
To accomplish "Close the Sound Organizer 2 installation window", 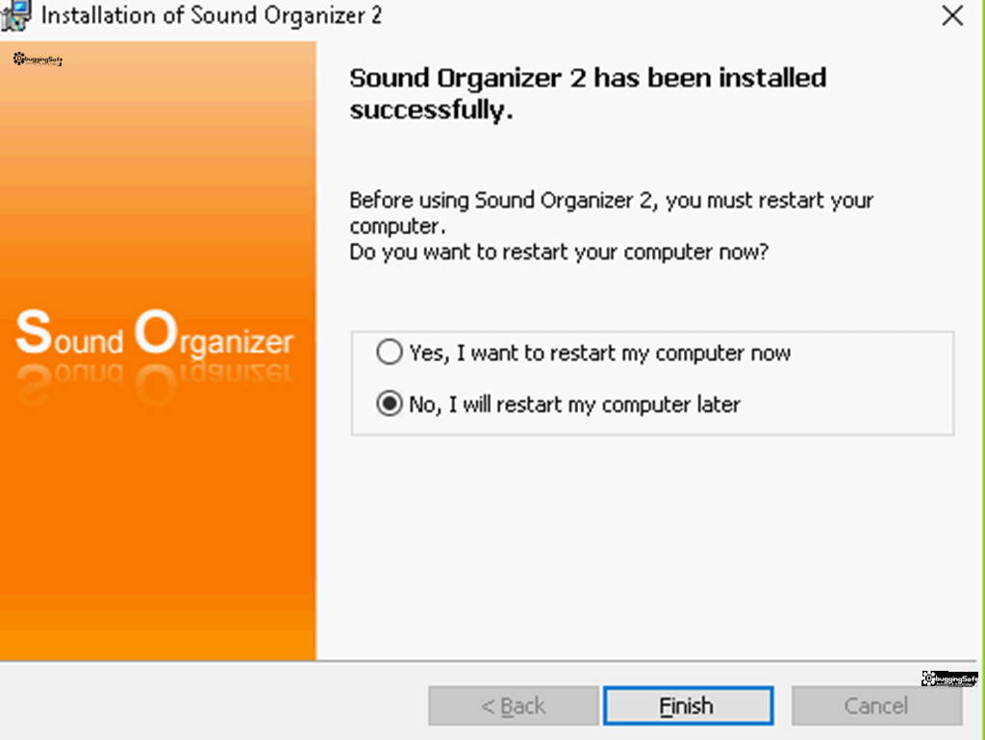I will click(952, 15).
